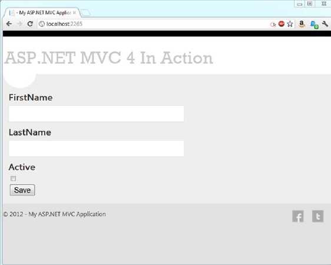Screen dimensions: 331x265
Task: Select the My ASP.NET MVC Application tab
Action: (x=43, y=12)
